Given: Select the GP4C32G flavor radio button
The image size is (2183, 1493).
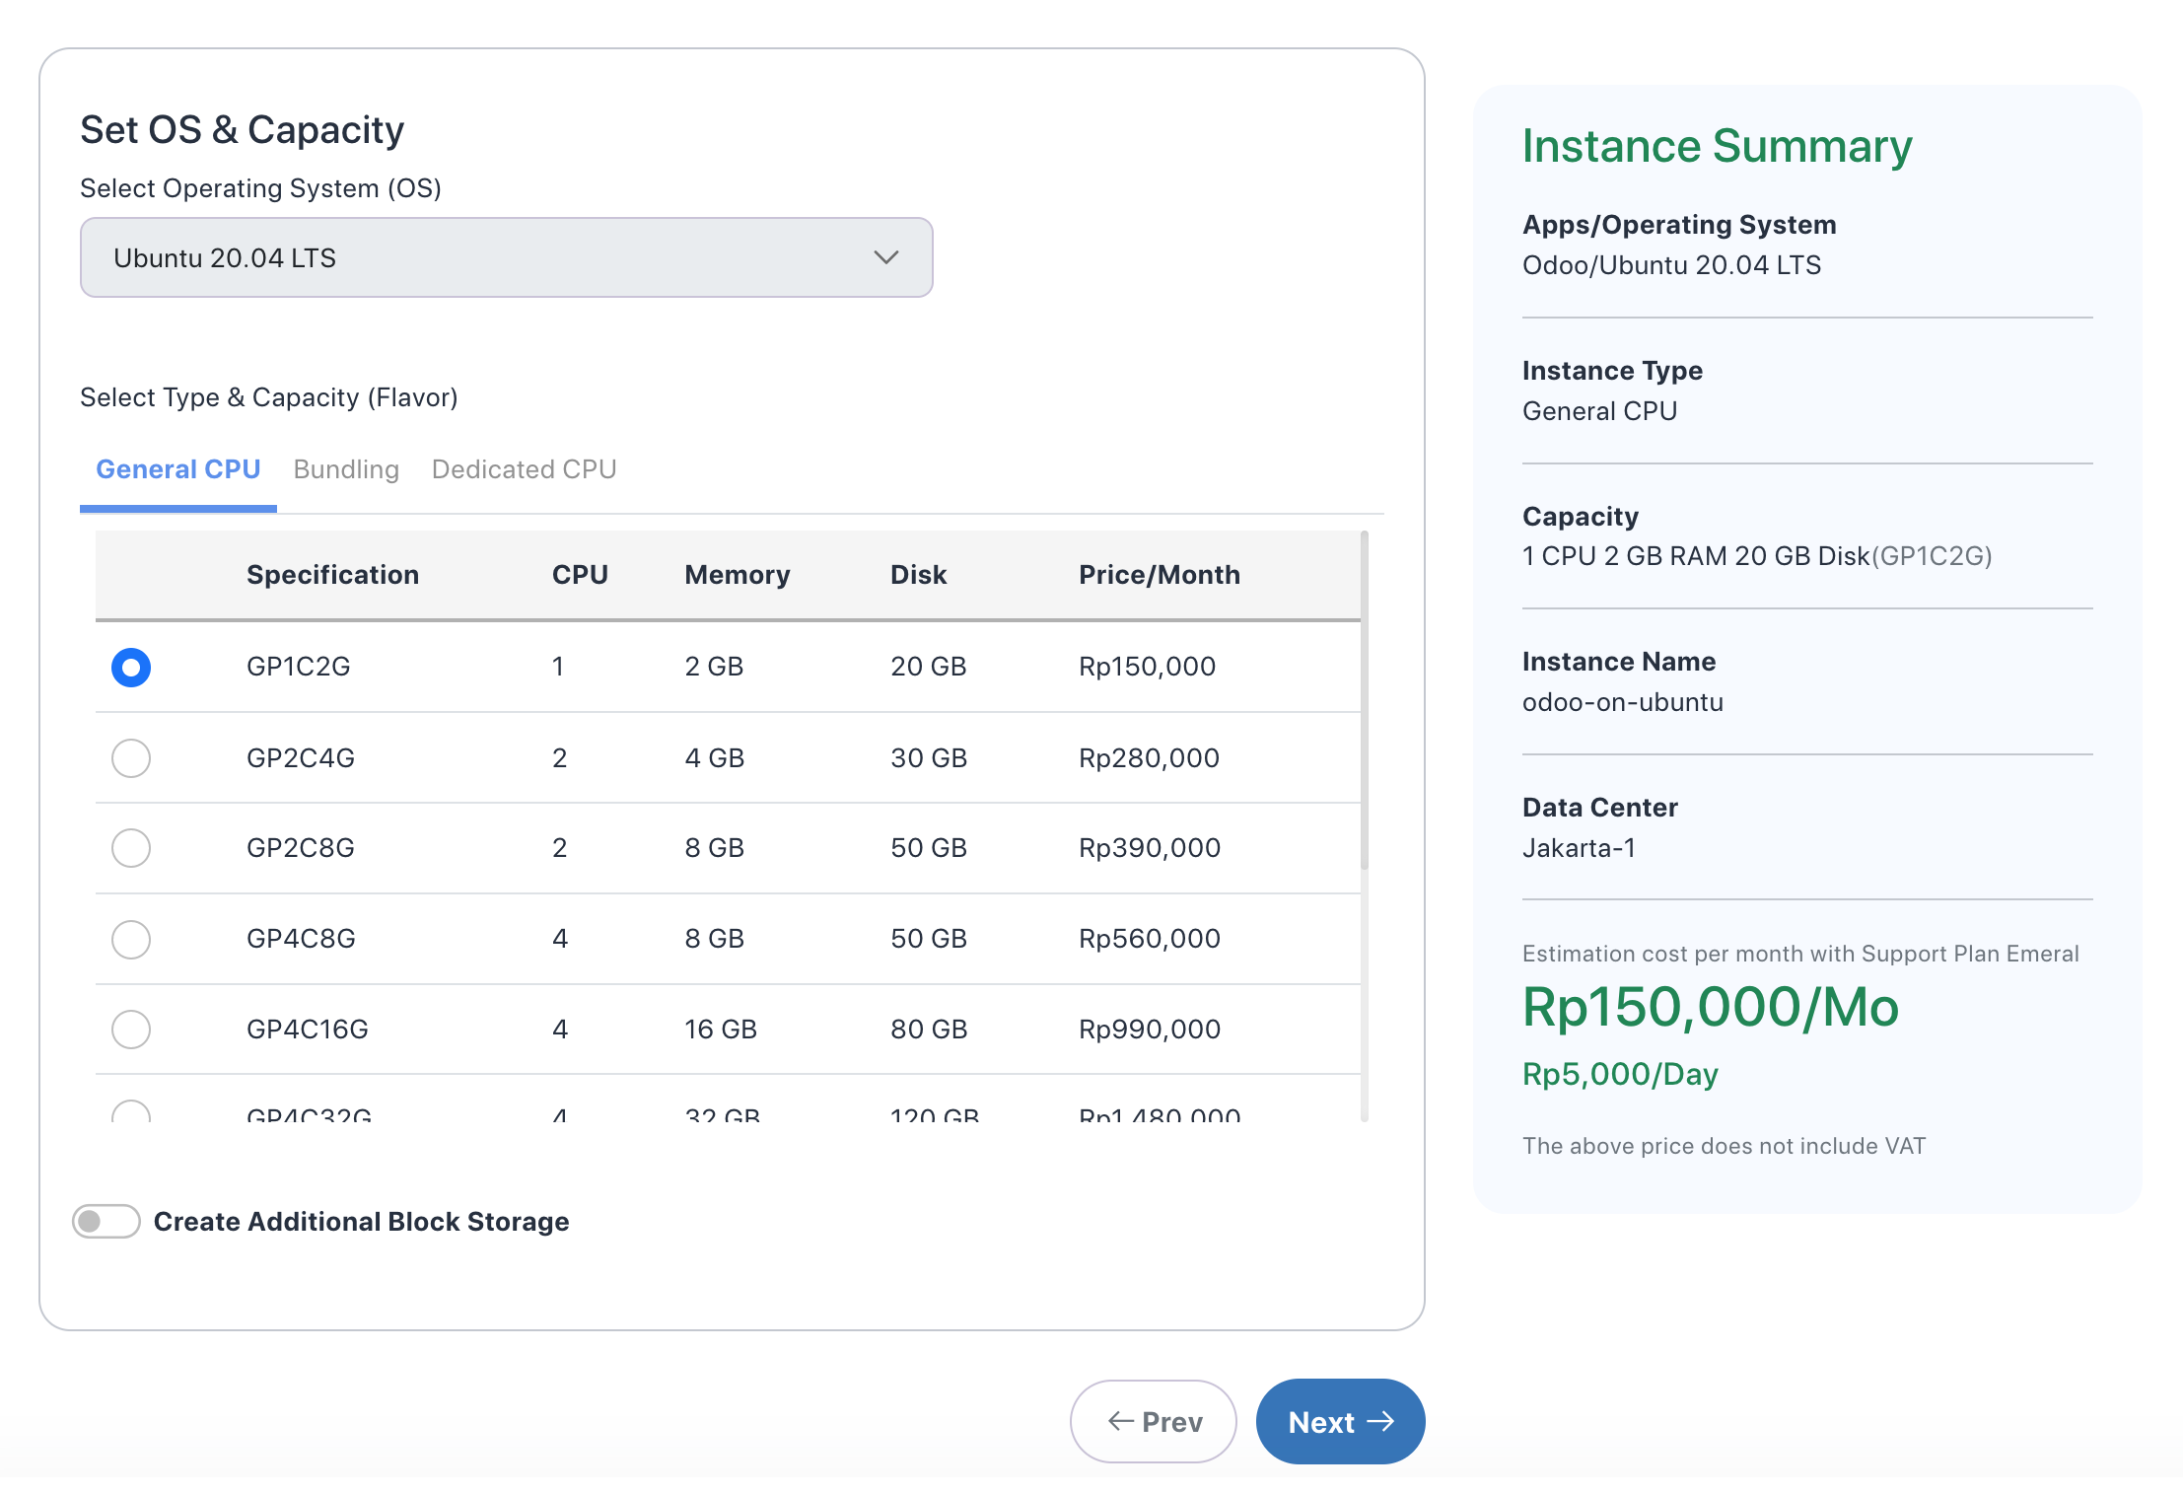Looking at the screenshot, I should (x=130, y=1114).
